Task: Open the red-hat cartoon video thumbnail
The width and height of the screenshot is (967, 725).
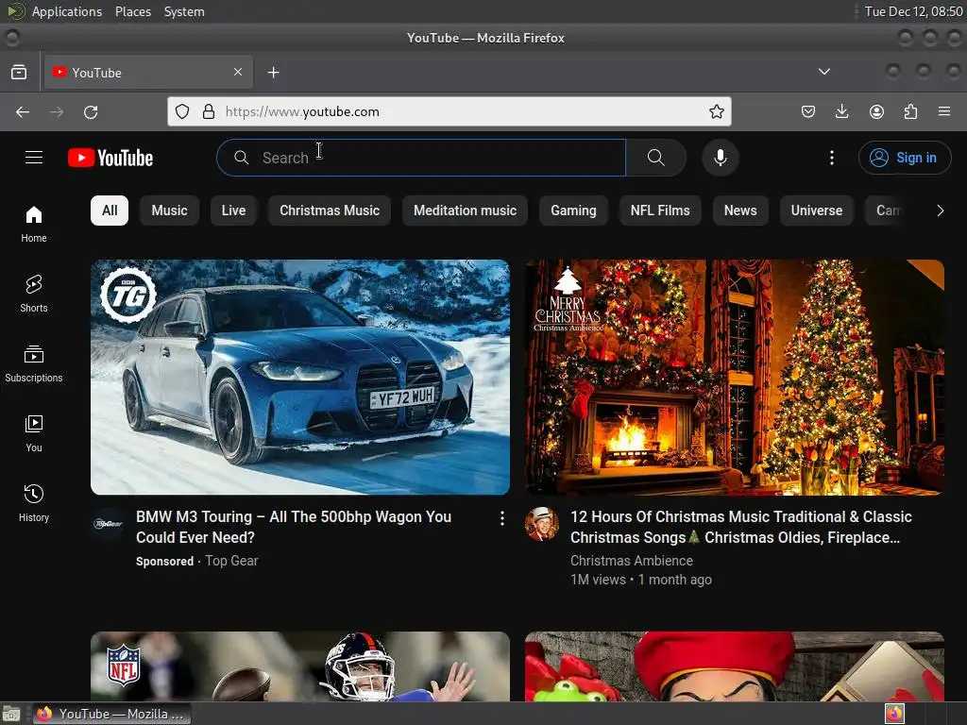Action: click(x=735, y=666)
